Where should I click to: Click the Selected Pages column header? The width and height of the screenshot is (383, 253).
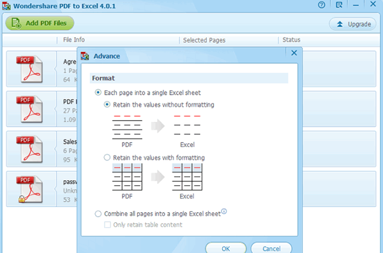pos(204,40)
